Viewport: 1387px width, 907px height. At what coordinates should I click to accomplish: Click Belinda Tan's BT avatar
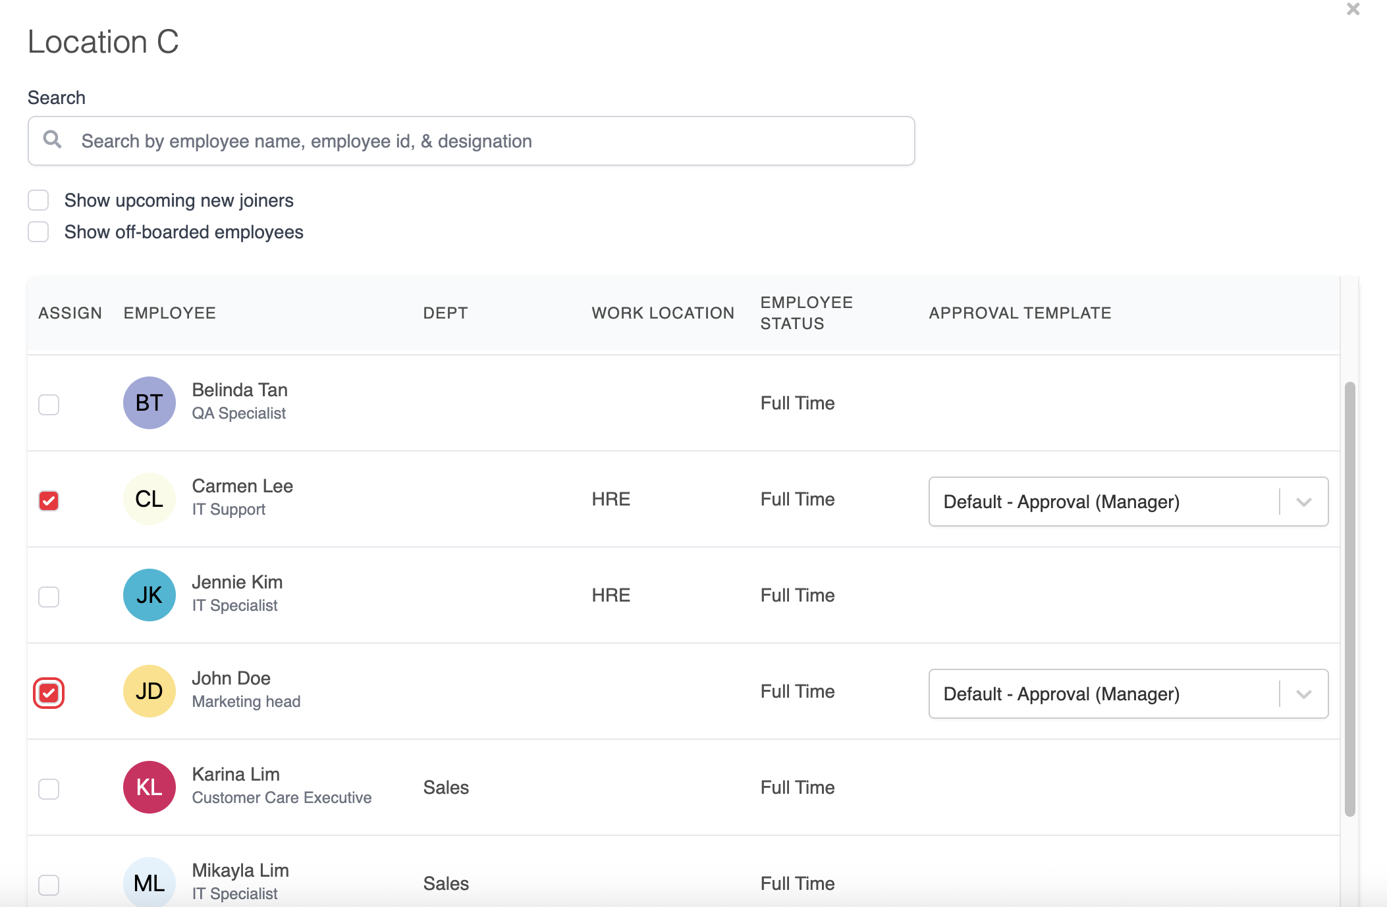(150, 403)
